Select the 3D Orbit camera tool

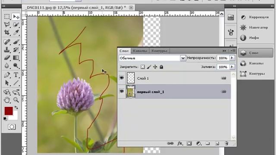[16, 92]
